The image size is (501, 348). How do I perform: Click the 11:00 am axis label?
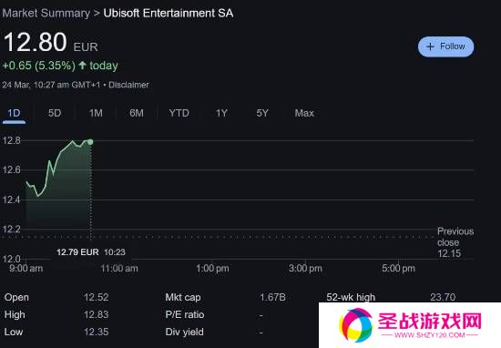tap(119, 269)
